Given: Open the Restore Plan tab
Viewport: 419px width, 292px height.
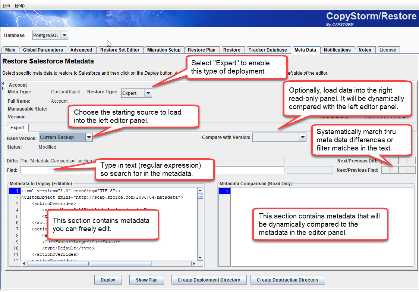Looking at the screenshot, I should coord(201,50).
